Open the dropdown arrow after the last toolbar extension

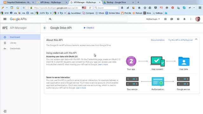point(194,8)
